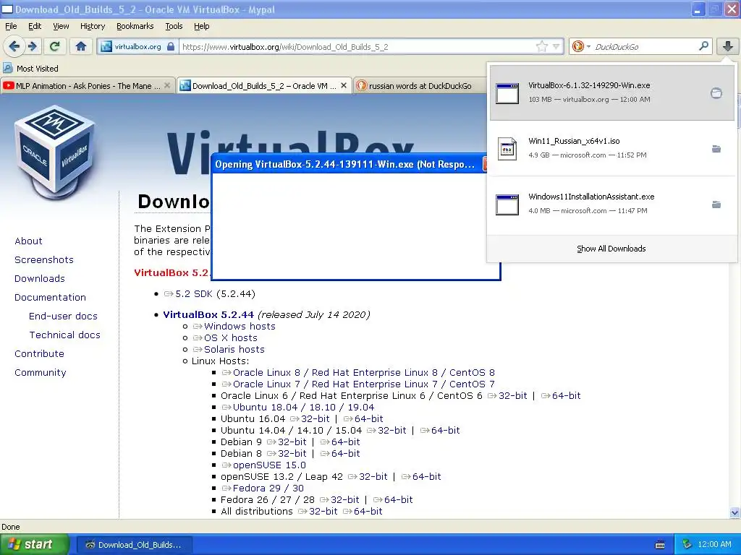The width and height of the screenshot is (741, 555).
Task: Click the system tray icon beside the clock
Action: 687,544
